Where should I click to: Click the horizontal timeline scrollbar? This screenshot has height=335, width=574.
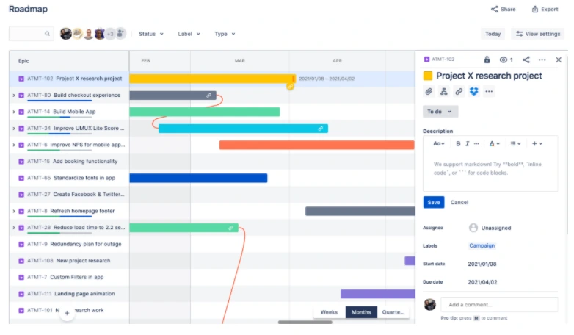305,323
